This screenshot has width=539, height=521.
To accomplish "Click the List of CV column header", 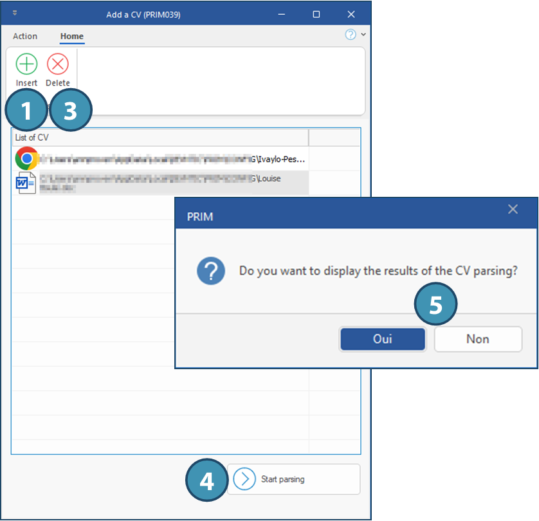I will [x=160, y=138].
